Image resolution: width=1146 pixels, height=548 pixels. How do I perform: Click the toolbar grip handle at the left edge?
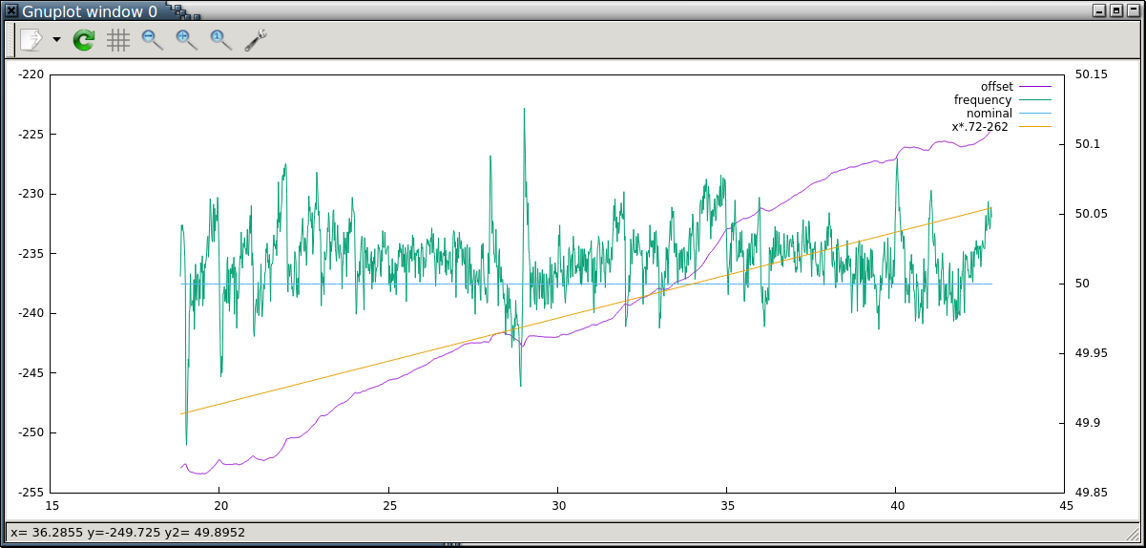[12, 40]
